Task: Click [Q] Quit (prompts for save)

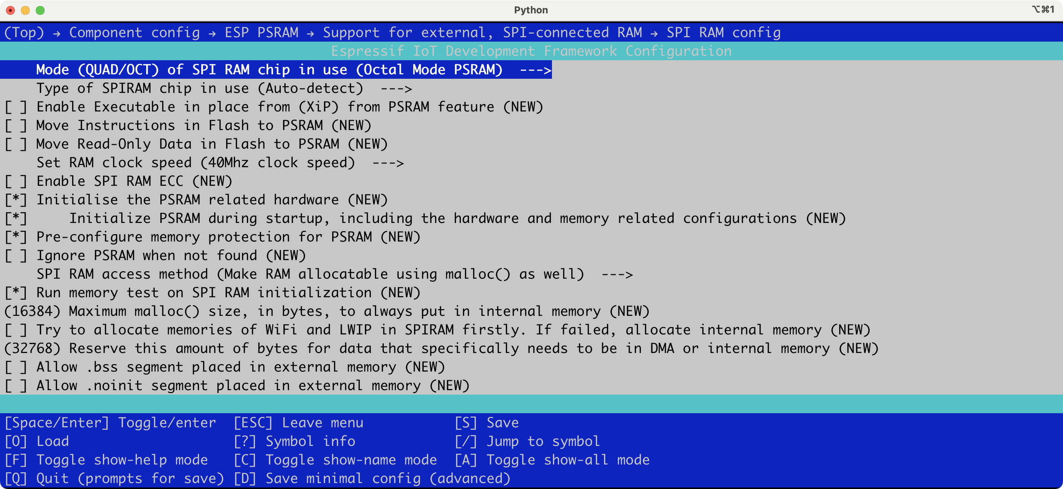Action: (x=114, y=479)
